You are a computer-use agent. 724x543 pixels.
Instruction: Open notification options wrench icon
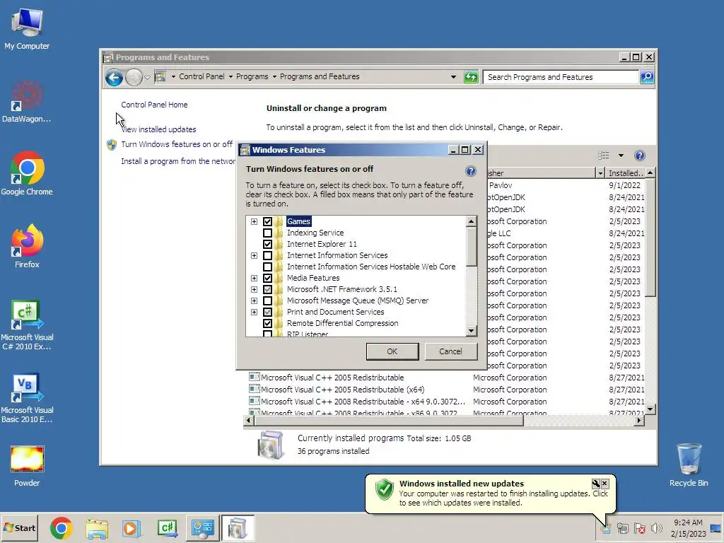pos(595,484)
